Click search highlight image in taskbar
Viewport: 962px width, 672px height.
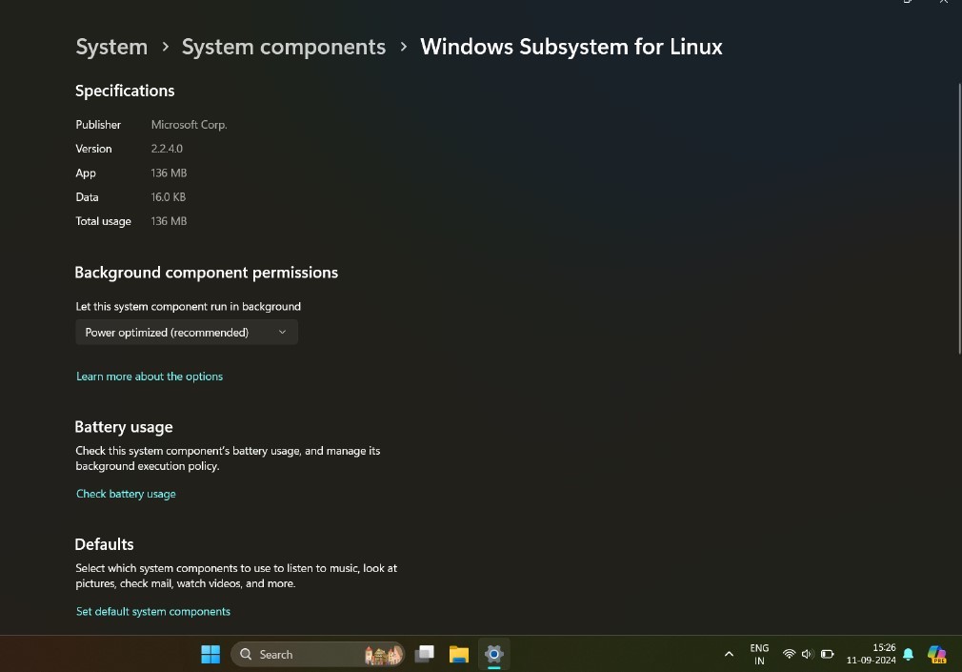(384, 655)
